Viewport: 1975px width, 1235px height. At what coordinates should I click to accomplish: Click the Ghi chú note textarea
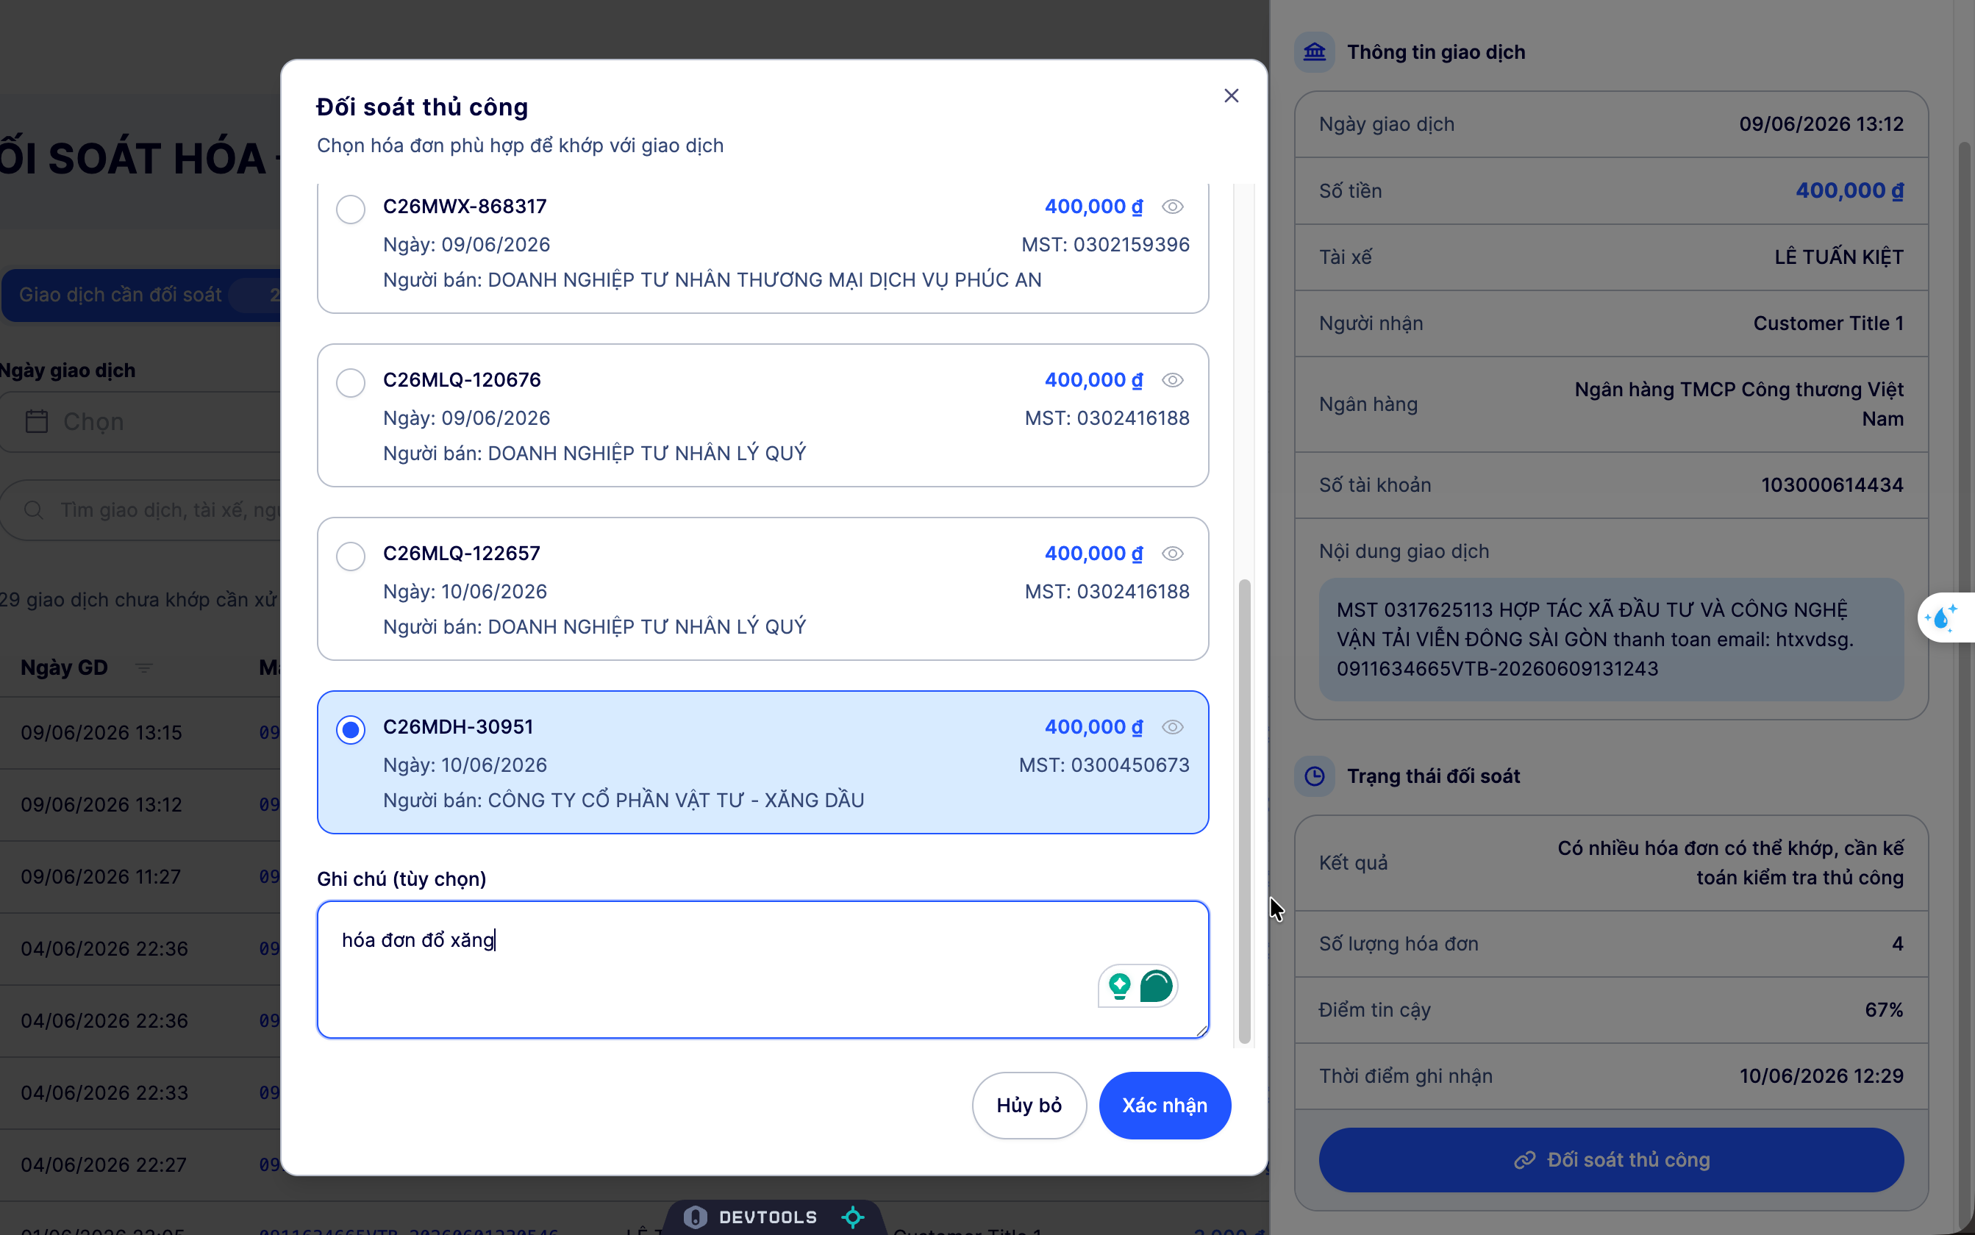tap(762, 970)
